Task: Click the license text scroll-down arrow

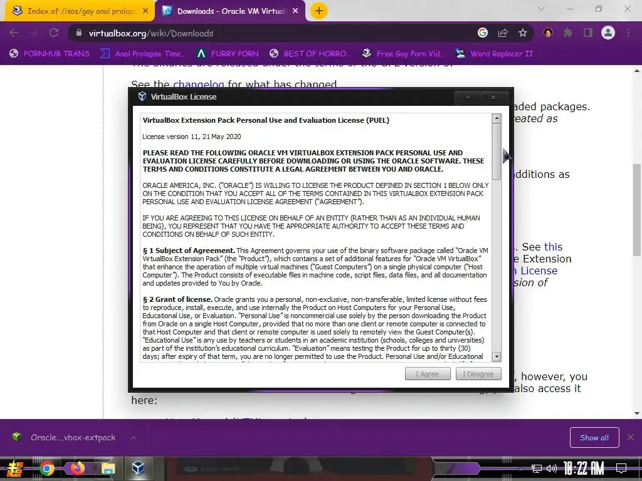Action: [x=497, y=356]
